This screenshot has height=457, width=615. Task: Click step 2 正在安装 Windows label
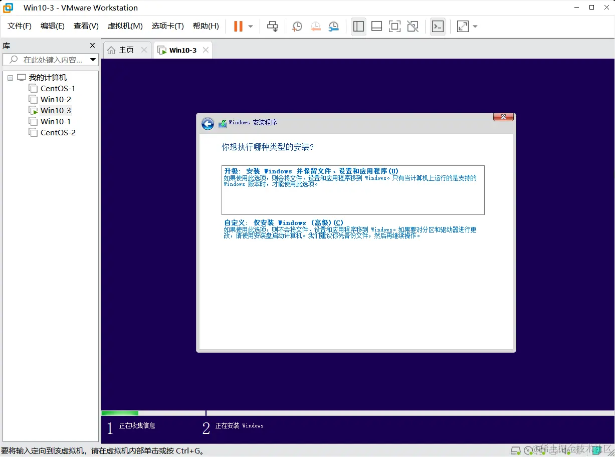239,425
